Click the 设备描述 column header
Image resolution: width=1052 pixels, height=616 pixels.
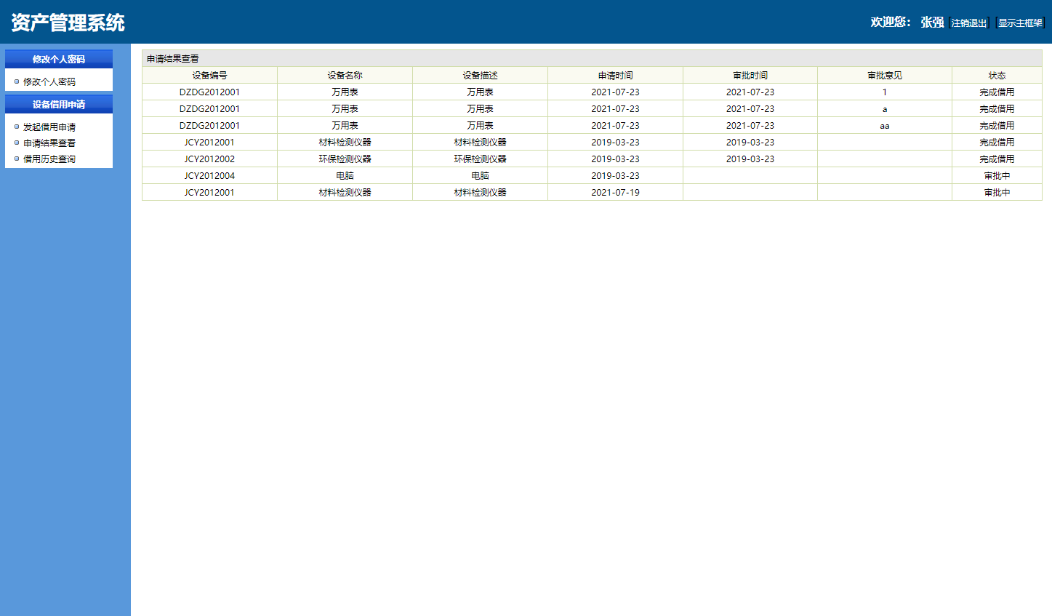pos(480,76)
